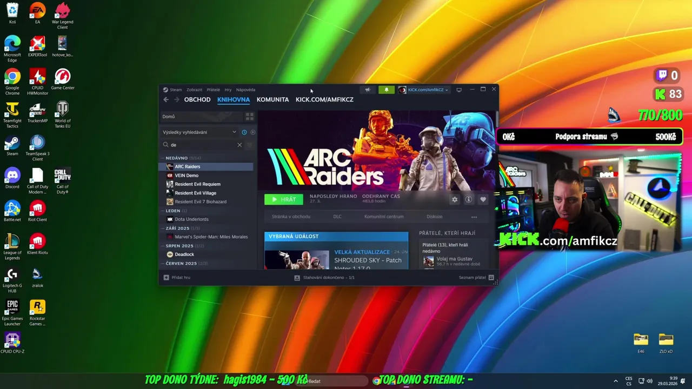692x389 pixels.
Task: Select ARC Raiders in library list
Action: [206, 166]
